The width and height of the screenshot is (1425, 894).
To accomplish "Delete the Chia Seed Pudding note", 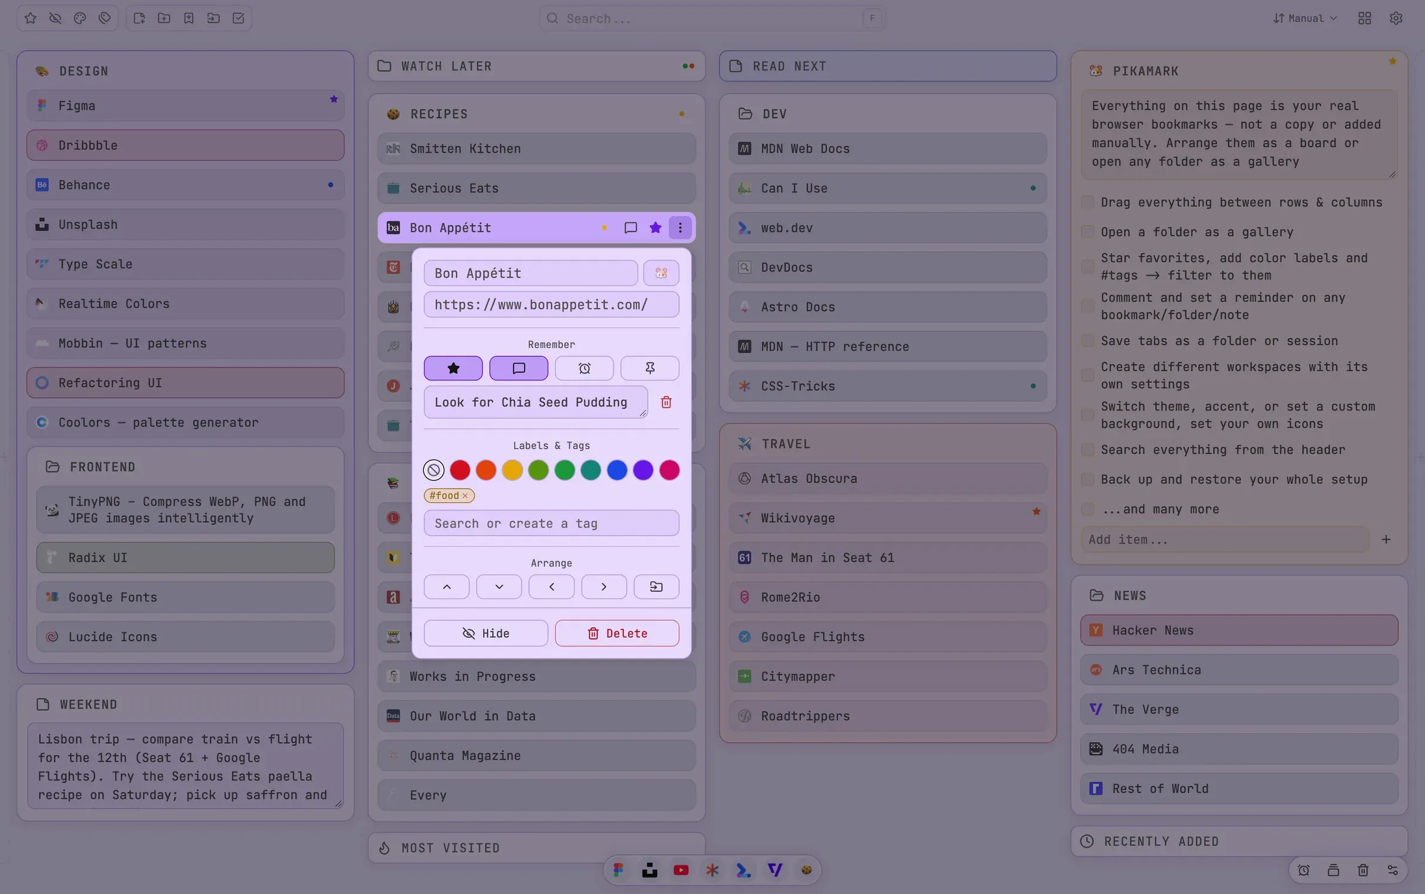I will (666, 402).
